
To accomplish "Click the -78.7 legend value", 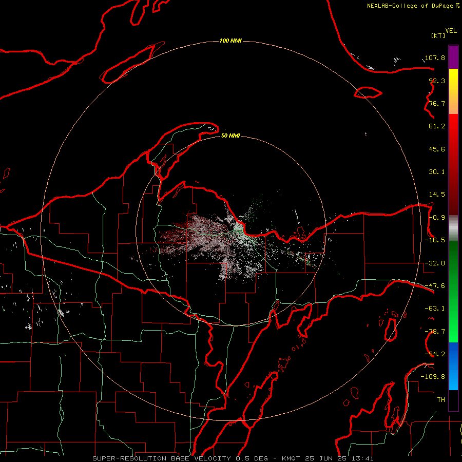I will 435,332.
